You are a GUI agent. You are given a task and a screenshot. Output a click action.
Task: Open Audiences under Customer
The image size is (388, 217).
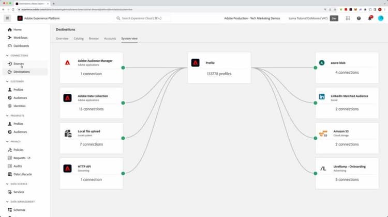[x=20, y=97]
